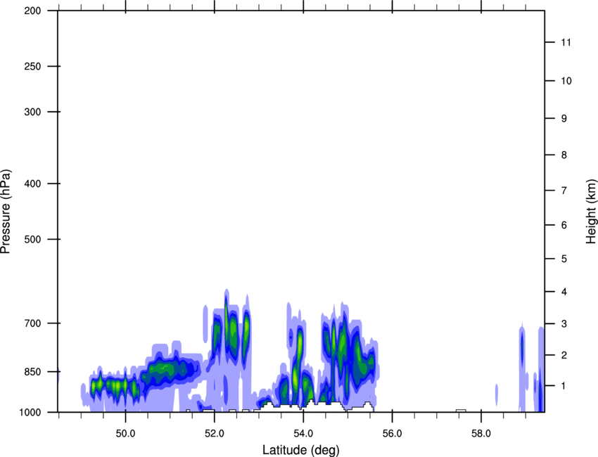Select the 700 pressure tick label
Screen dimensions: 598x457
32,323
